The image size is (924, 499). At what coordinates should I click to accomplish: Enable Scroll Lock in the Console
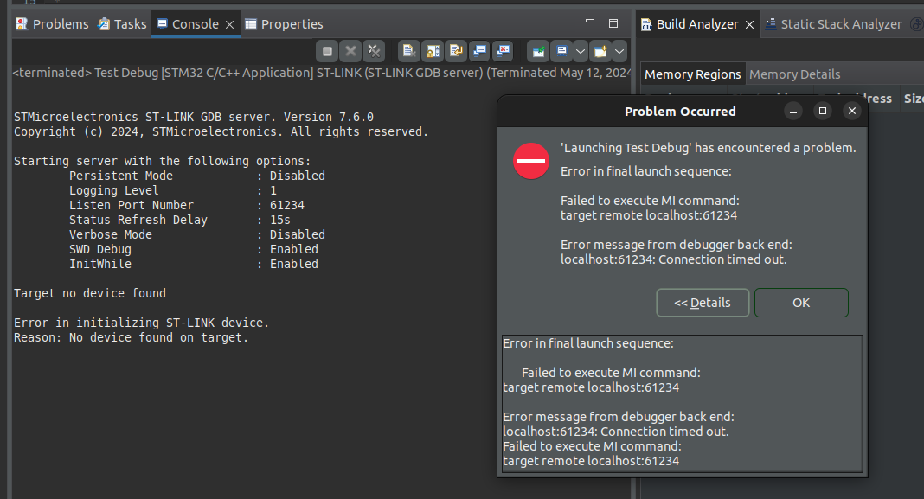click(x=432, y=50)
